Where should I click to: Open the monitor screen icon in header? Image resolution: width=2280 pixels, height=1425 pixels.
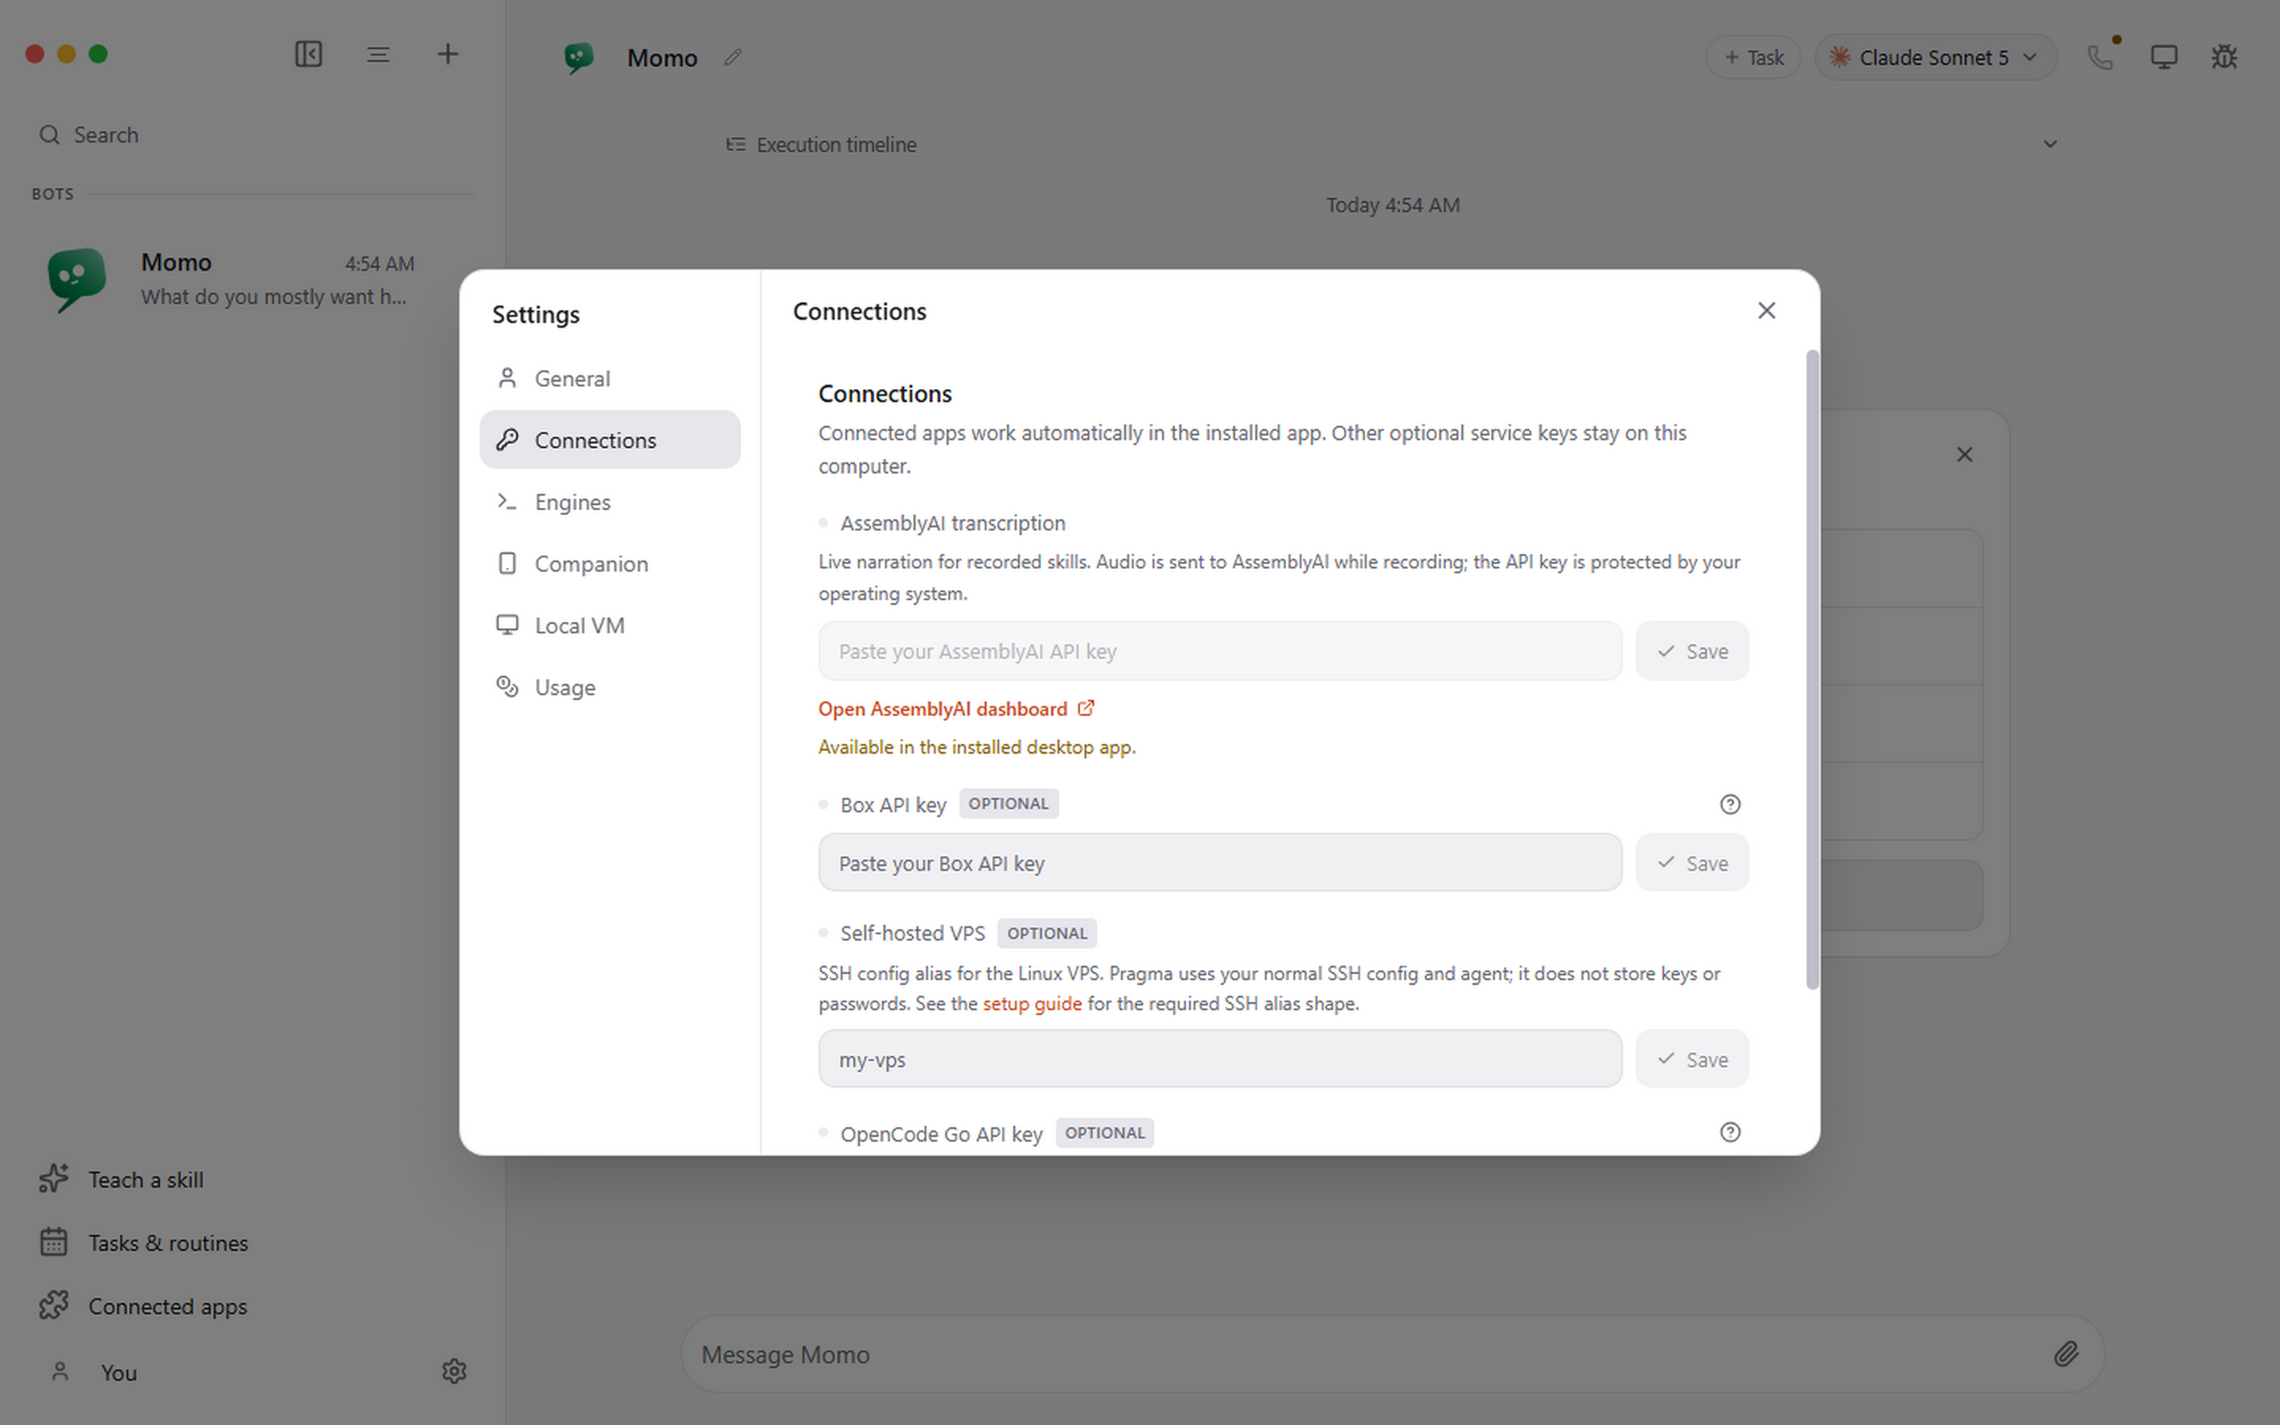(x=2163, y=58)
